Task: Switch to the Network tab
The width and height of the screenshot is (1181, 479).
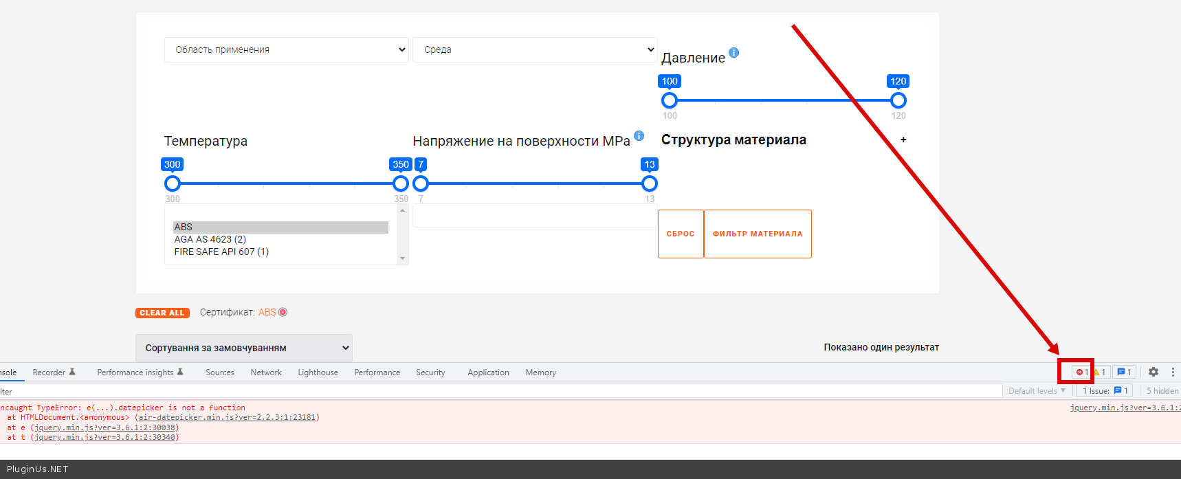Action: coord(266,372)
